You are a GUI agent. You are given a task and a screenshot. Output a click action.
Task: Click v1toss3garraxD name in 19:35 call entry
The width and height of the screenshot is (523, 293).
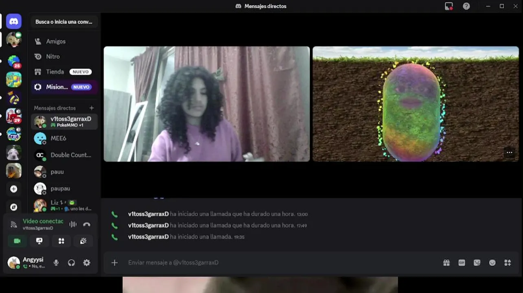[148, 237]
